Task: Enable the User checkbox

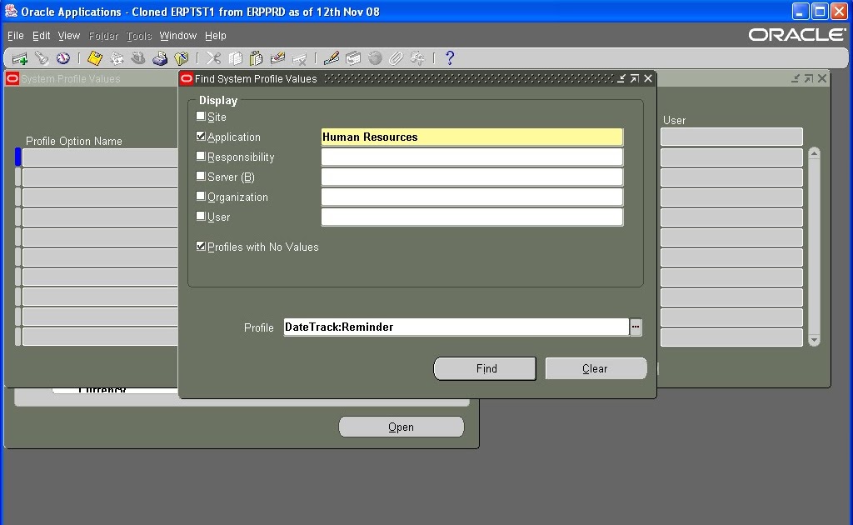Action: [x=201, y=216]
